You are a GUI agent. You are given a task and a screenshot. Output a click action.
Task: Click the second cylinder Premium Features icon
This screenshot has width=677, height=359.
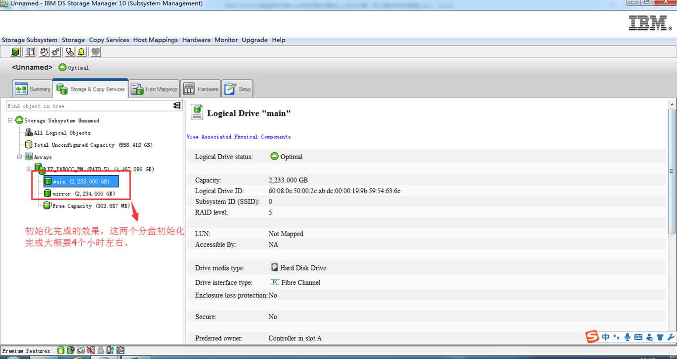(x=71, y=350)
